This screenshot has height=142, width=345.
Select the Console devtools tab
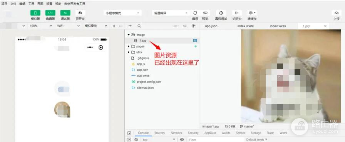[x=143, y=133]
